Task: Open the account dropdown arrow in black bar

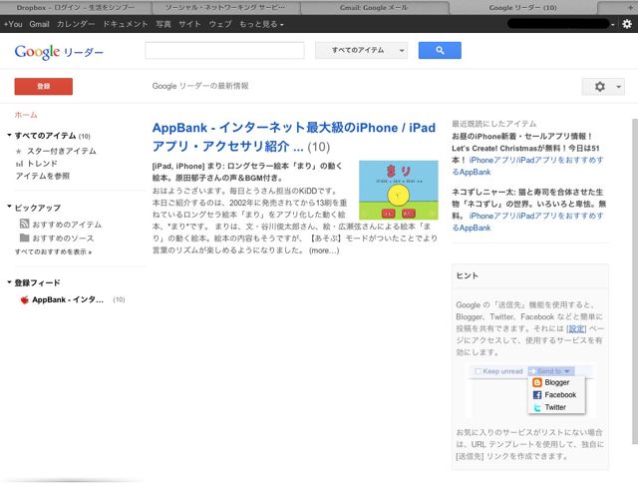Action: click(613, 25)
